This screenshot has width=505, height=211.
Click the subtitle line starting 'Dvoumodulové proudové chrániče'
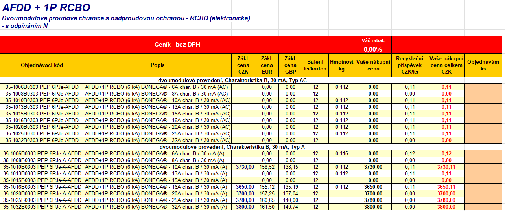(126, 18)
